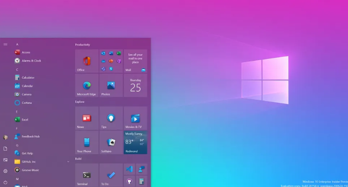
Task: Click the letter G header in app list
Action: click(x=17, y=145)
